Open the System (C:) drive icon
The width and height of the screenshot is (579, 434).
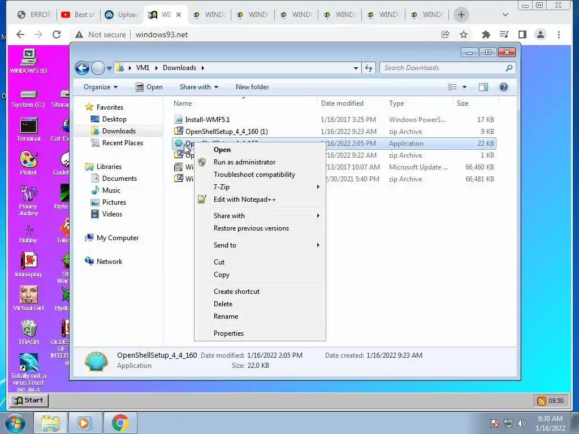point(28,98)
